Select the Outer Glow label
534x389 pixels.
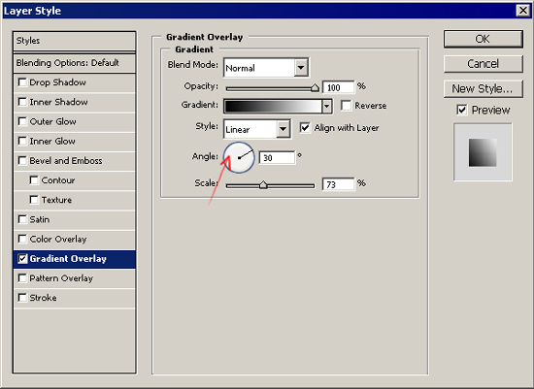(x=52, y=122)
